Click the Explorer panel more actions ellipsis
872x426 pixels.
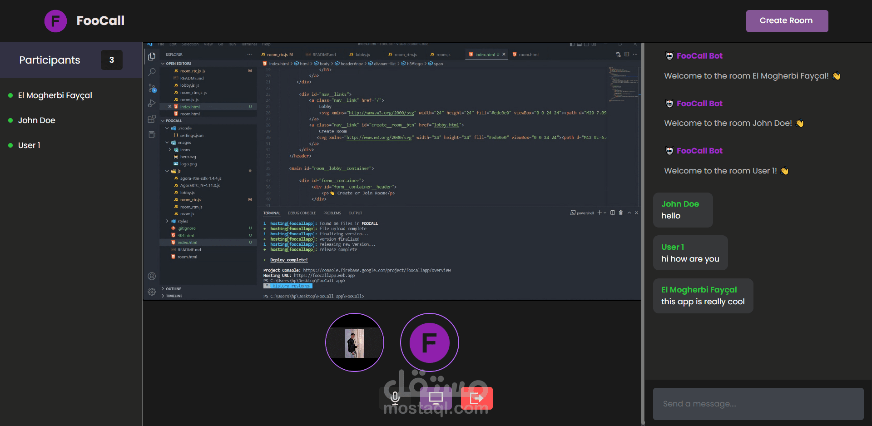(249, 54)
